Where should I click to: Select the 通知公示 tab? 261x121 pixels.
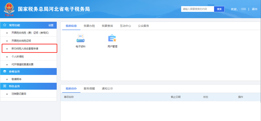[107, 88]
